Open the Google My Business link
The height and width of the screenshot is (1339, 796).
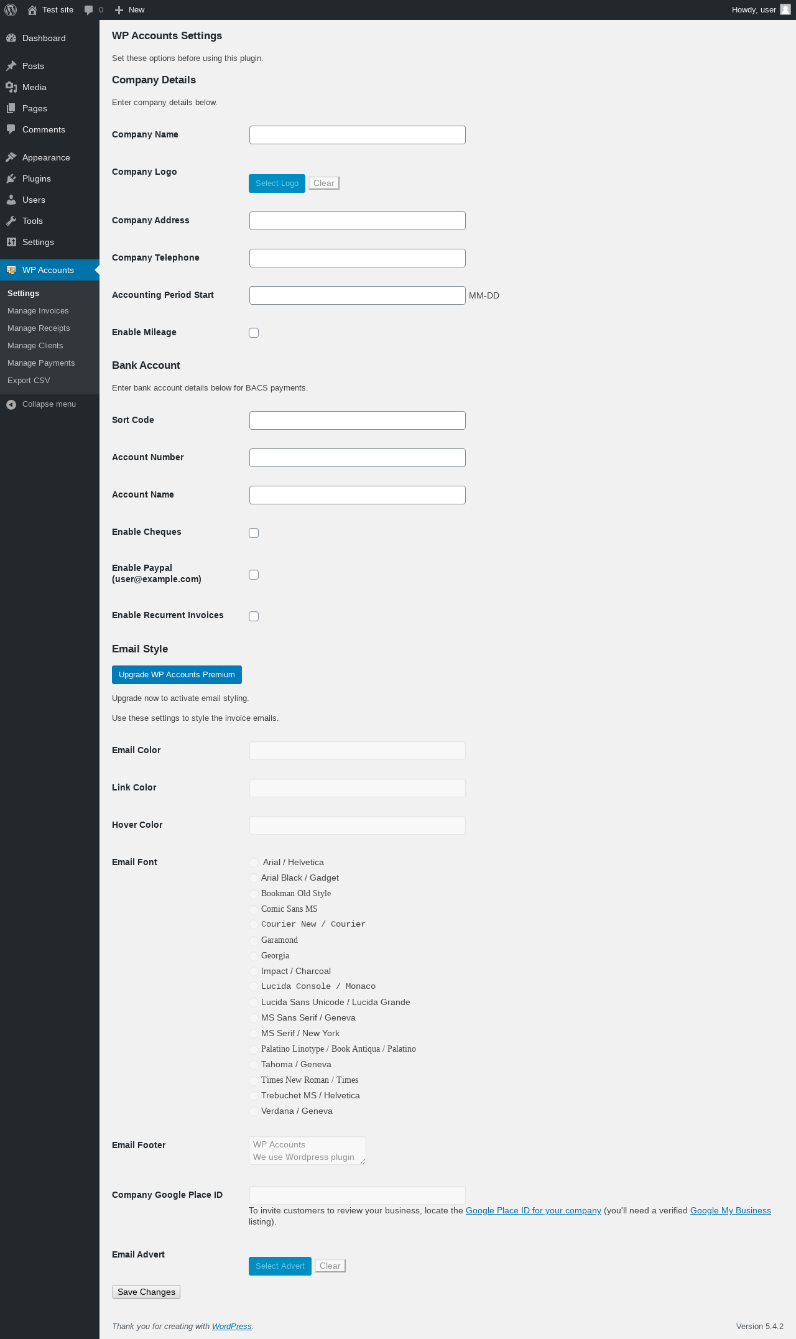tap(730, 1210)
